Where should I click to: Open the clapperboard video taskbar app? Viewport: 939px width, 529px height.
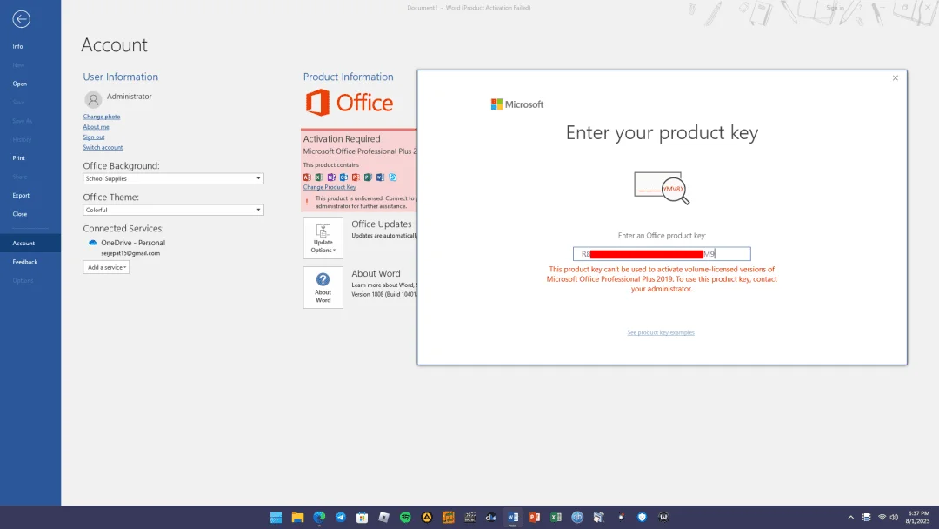pos(470,517)
